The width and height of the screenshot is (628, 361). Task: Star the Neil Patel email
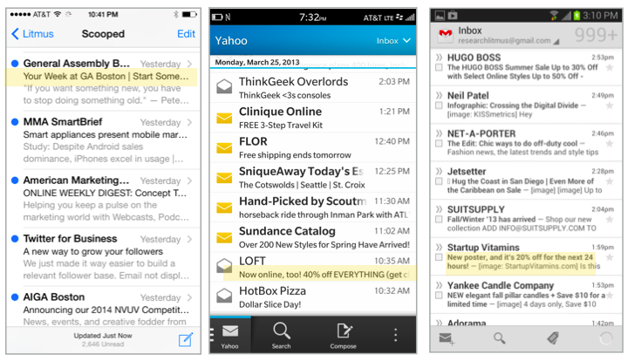click(610, 106)
